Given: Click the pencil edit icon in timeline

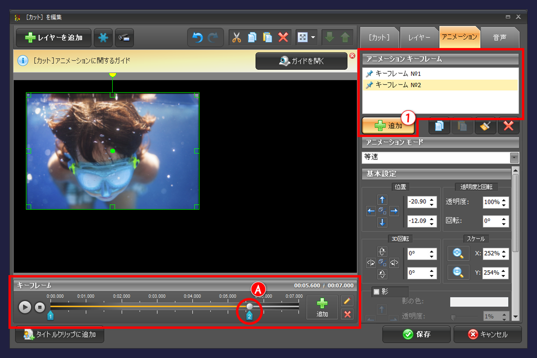Looking at the screenshot, I should 347,301.
